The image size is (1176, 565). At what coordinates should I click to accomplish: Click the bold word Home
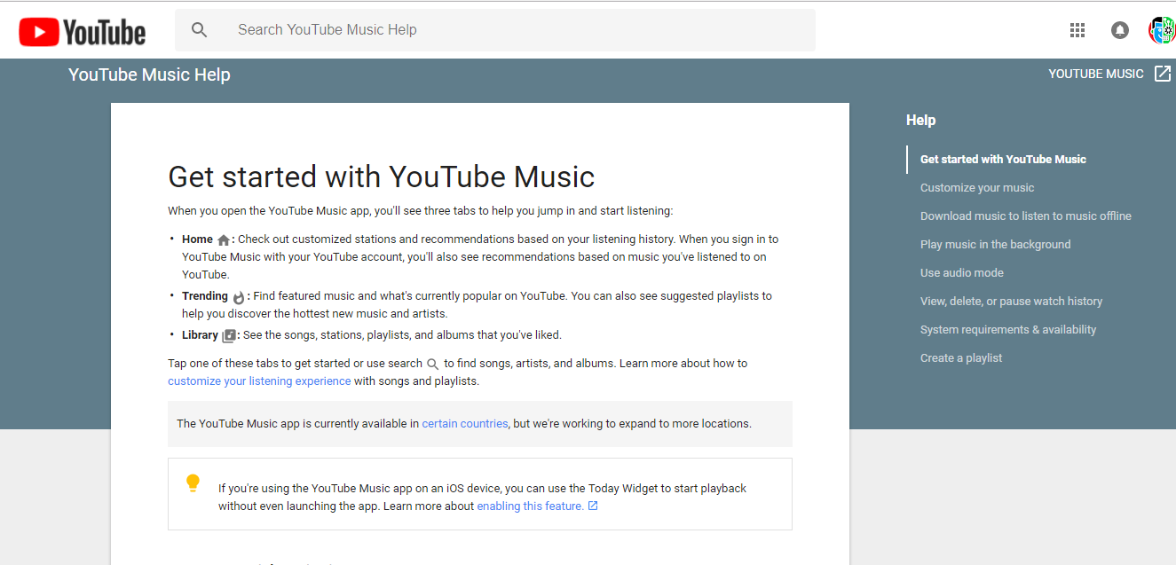click(197, 239)
